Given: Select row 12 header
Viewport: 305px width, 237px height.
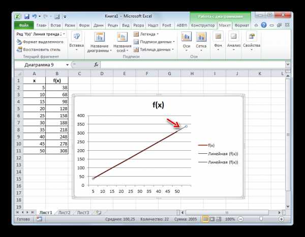Looking at the screenshot, I should (x=19, y=158).
